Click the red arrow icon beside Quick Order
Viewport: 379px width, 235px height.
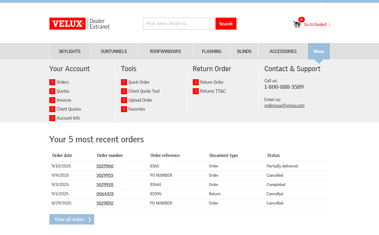tap(124, 82)
